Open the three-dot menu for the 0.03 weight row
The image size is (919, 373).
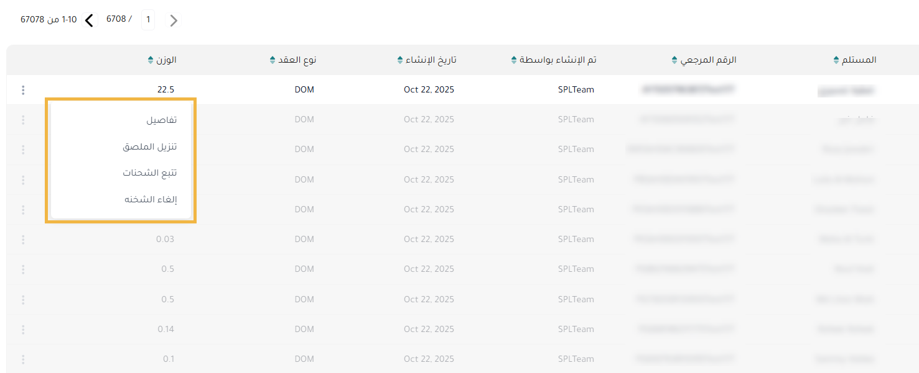[x=23, y=240]
